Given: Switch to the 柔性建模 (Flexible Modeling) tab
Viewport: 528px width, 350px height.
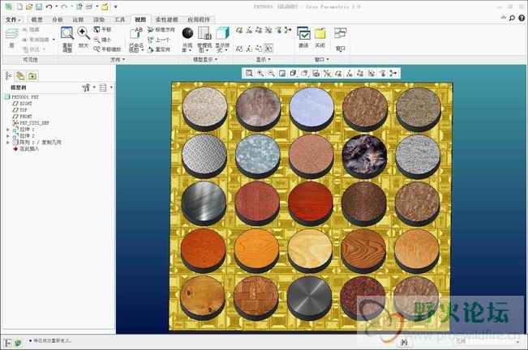Looking at the screenshot, I should pos(167,19).
